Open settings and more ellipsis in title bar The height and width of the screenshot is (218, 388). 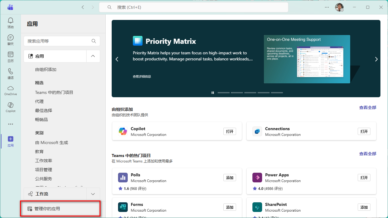tap(327, 7)
